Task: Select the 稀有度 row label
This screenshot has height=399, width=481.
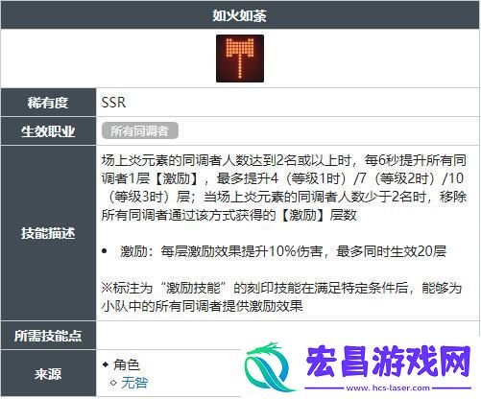Action: (x=48, y=103)
